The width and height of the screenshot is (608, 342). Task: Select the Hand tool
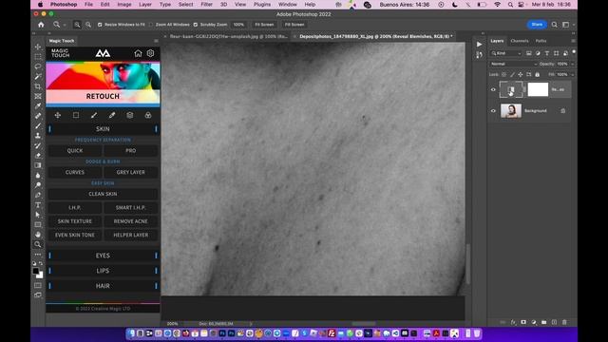(x=38, y=235)
